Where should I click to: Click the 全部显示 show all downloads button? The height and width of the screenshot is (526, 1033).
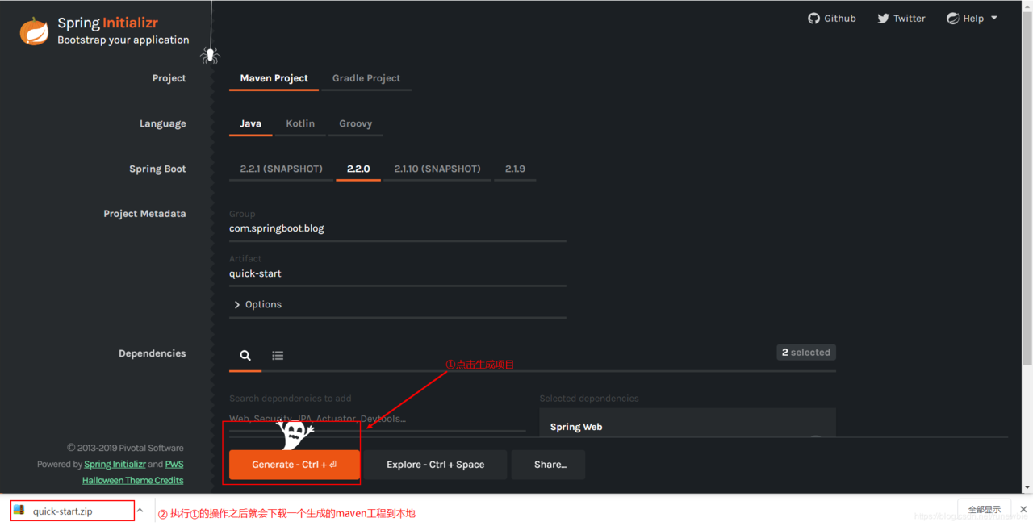[x=984, y=510]
